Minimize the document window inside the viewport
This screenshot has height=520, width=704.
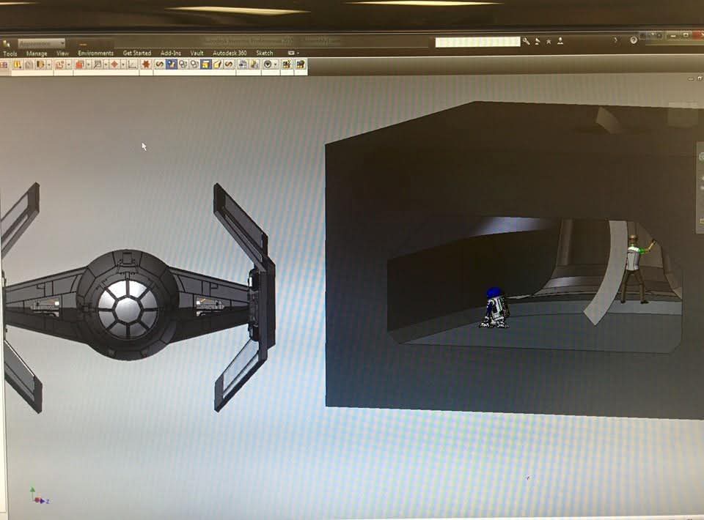[691, 79]
